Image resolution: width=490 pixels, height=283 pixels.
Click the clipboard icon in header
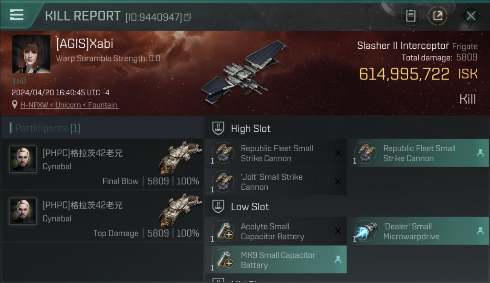(x=410, y=16)
